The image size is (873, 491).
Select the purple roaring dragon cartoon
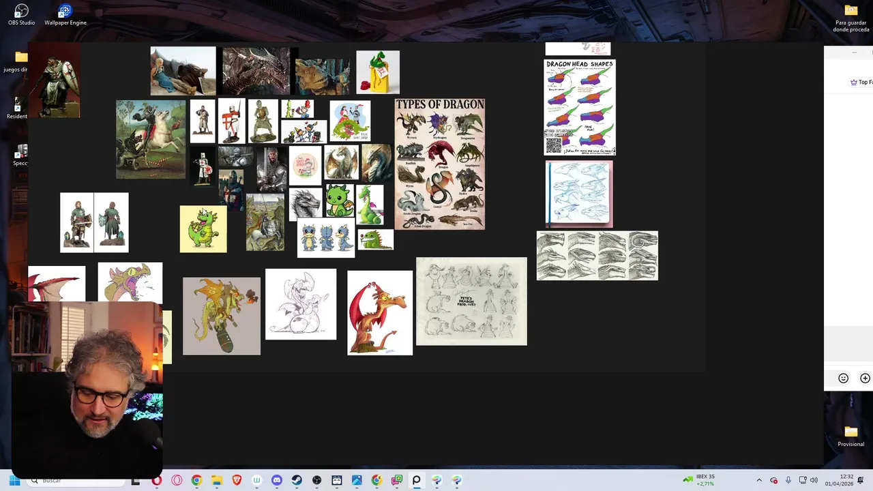(x=130, y=282)
